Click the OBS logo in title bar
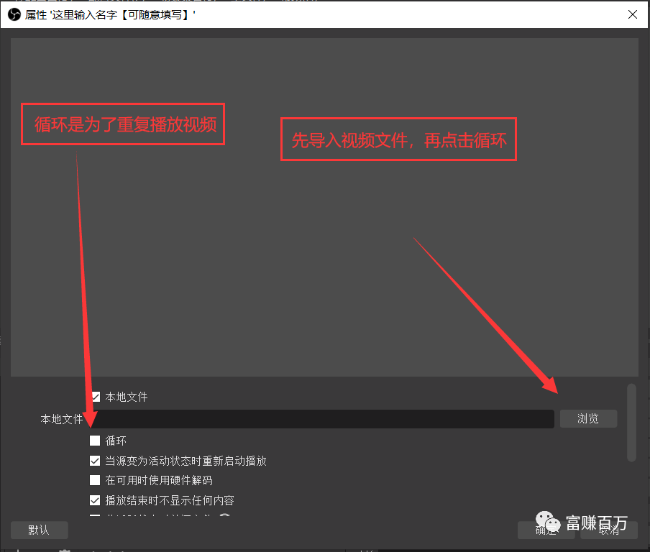Viewport: 650px width, 552px height. 14,14
